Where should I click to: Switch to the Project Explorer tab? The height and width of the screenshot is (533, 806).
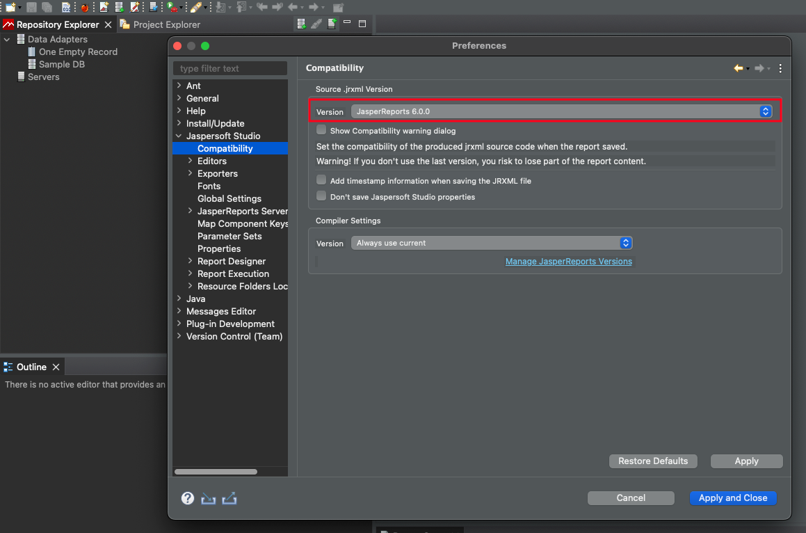(x=160, y=24)
